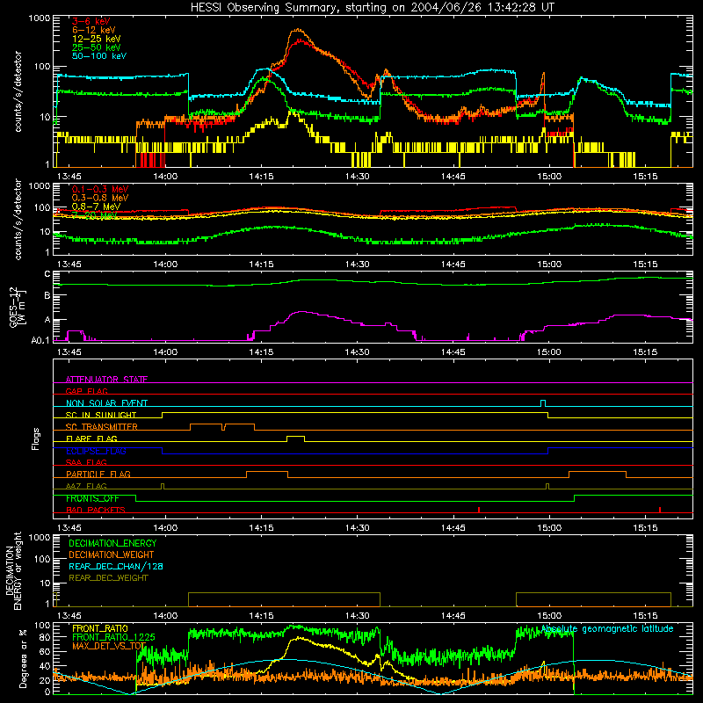Click the 0.3-0.8 MeV legend label
The image size is (703, 703).
[100, 199]
